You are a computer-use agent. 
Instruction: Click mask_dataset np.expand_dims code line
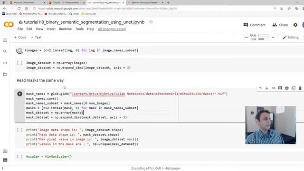pyautogui.click(x=76, y=117)
